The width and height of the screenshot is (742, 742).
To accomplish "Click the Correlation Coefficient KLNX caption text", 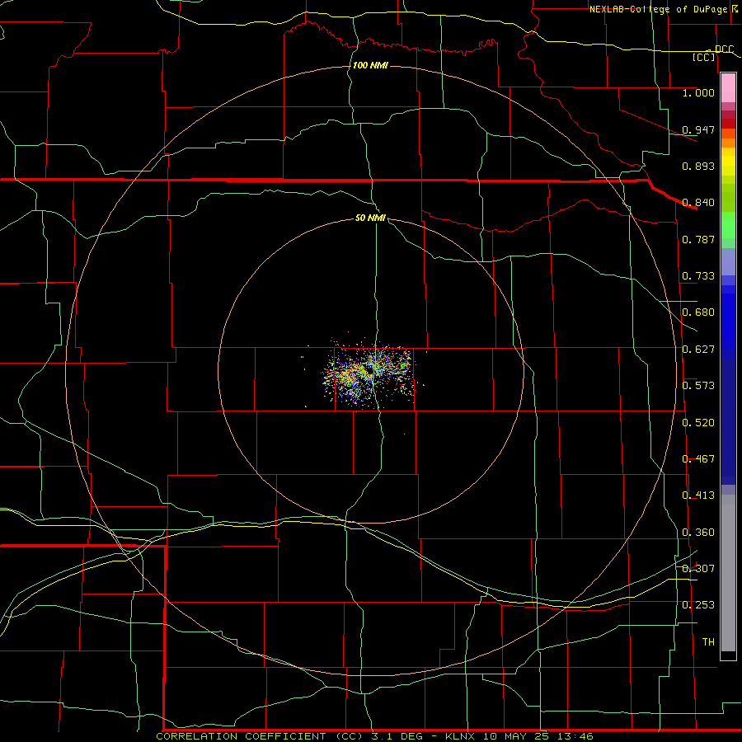I will (374, 736).
